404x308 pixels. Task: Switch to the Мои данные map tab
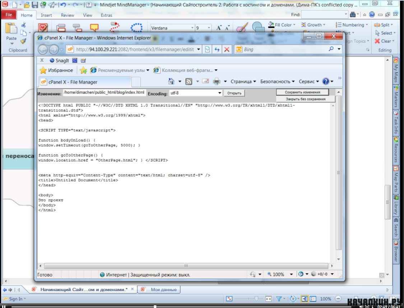tap(159, 289)
